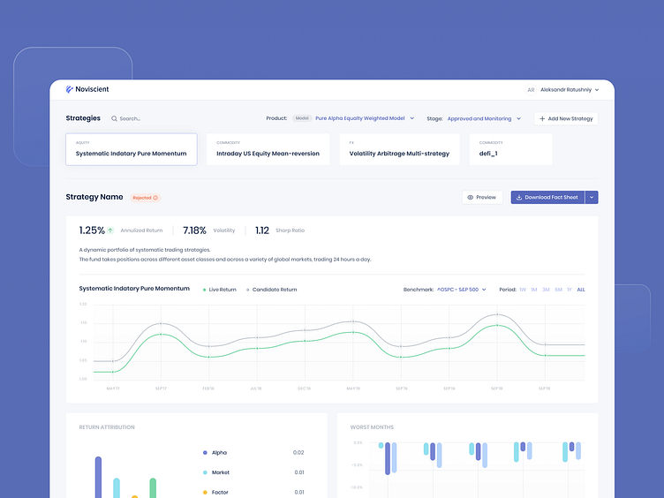Select the defi_1 strategy card
664x498 pixels.
[x=510, y=149]
